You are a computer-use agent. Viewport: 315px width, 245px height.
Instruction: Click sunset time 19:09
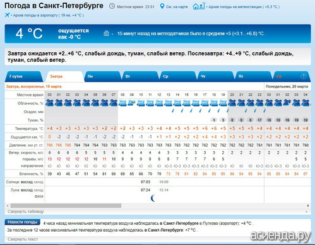163,182
